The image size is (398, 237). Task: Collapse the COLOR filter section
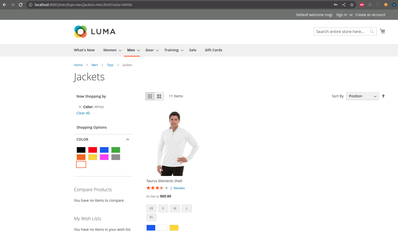click(128, 139)
